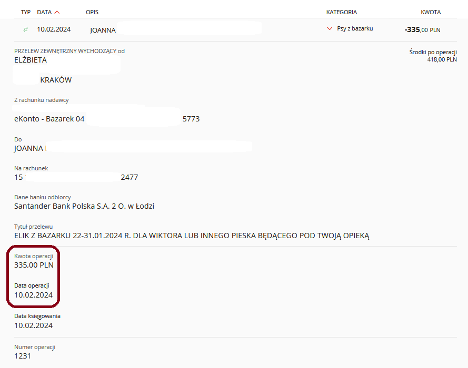
Task: Click the DATA sort arrow
Action: tap(57, 12)
